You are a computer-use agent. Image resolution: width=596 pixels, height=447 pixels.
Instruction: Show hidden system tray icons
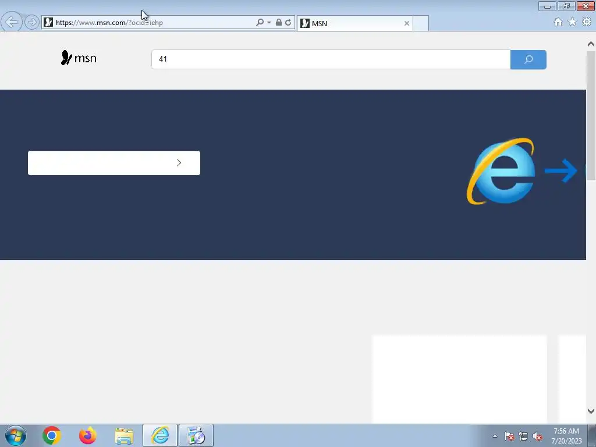pyautogui.click(x=495, y=436)
